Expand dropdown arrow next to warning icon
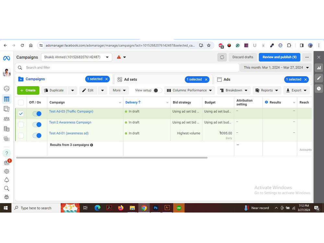Viewport: 324px width, 243px height. pyautogui.click(x=125, y=57)
